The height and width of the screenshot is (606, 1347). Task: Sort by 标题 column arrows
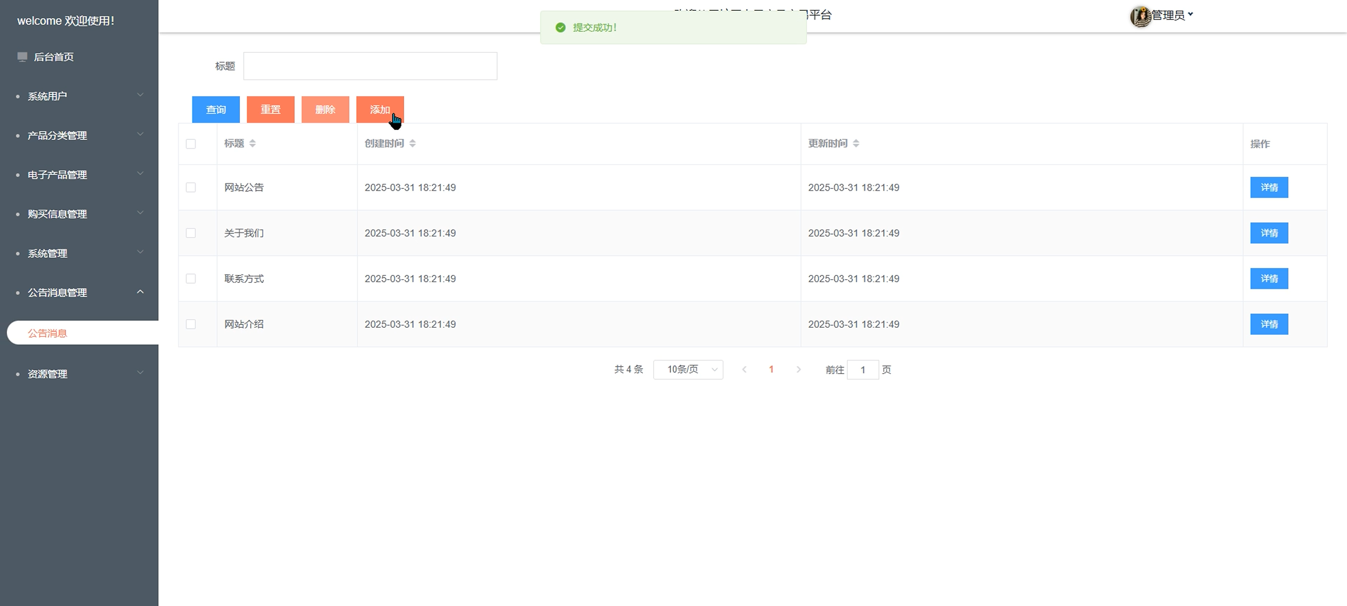click(253, 143)
